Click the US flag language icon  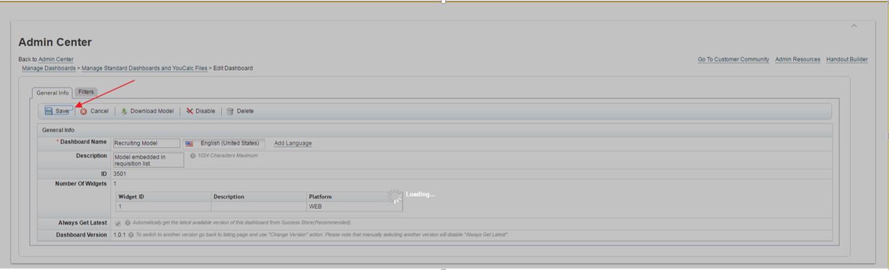pos(189,144)
